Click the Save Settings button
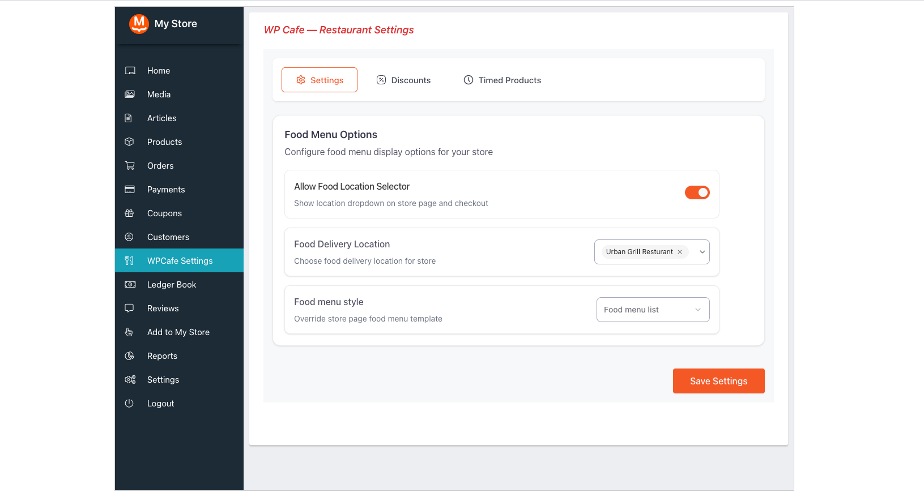 point(718,381)
